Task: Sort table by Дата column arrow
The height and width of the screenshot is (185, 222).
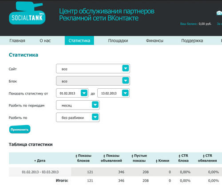Action: 35,161
